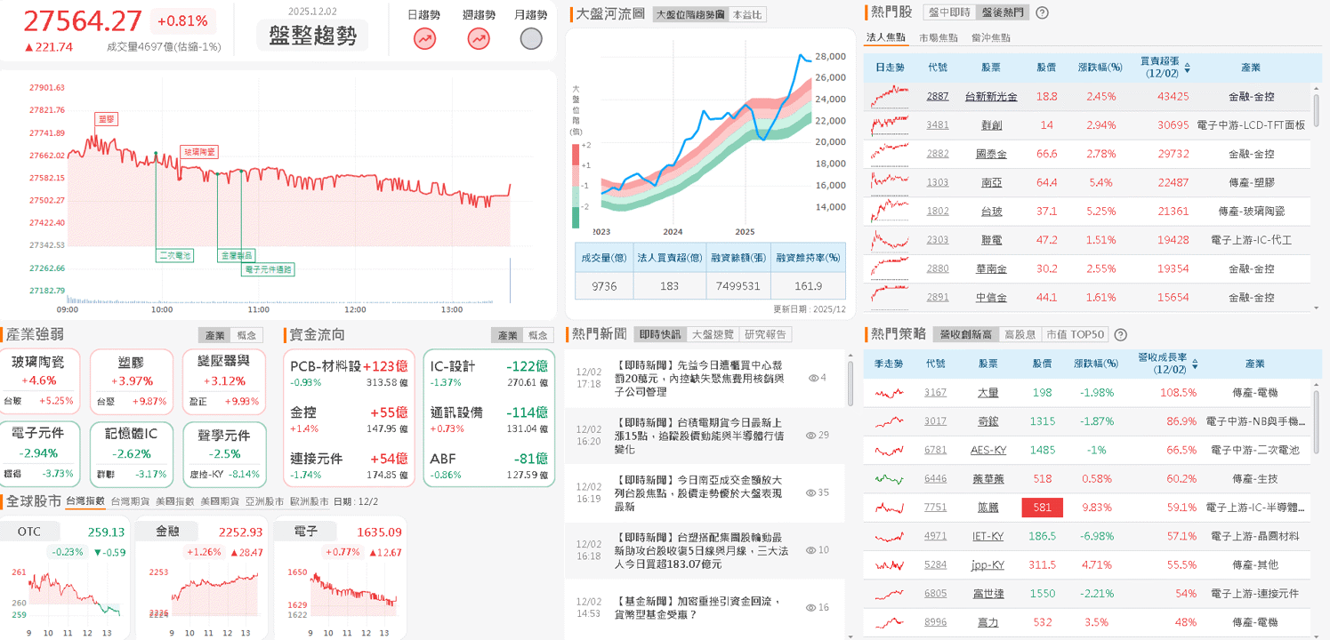Open stock code link 7751

(x=936, y=508)
